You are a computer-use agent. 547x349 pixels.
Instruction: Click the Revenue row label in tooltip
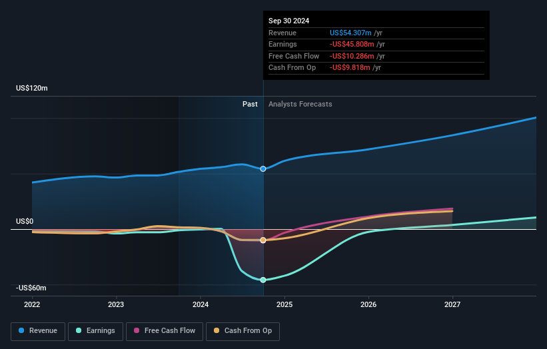(x=282, y=33)
